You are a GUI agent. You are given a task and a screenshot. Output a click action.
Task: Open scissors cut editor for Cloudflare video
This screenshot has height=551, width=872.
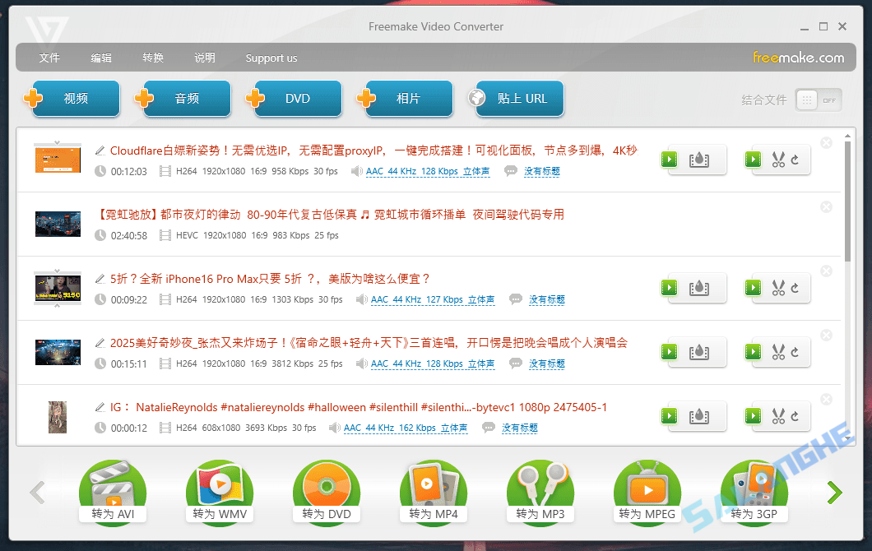pyautogui.click(x=780, y=160)
